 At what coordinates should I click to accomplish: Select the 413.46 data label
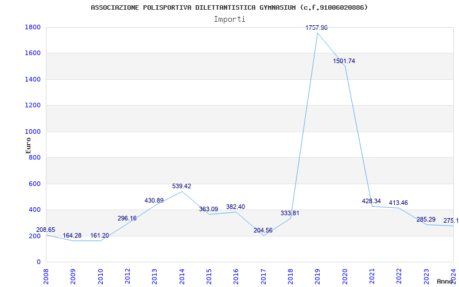tap(398, 203)
